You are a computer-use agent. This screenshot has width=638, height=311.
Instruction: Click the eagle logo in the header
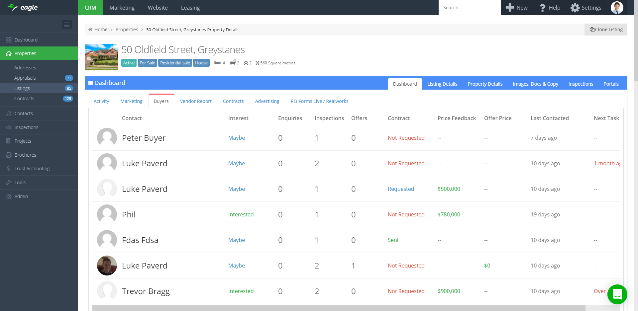[23, 7]
